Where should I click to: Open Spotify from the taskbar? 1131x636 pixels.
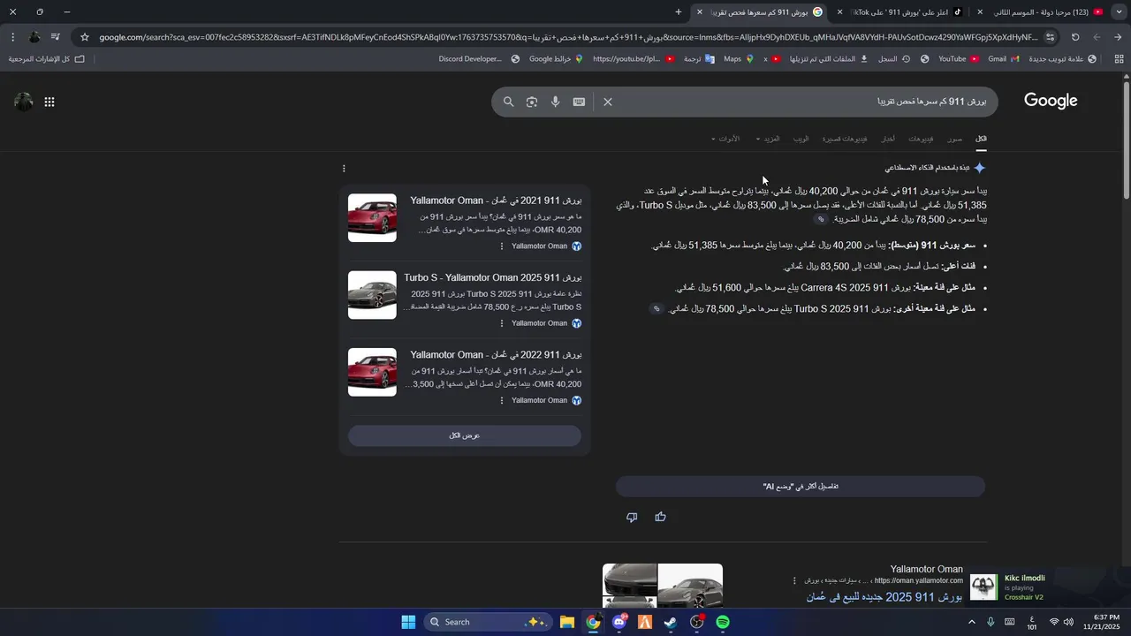click(x=723, y=622)
